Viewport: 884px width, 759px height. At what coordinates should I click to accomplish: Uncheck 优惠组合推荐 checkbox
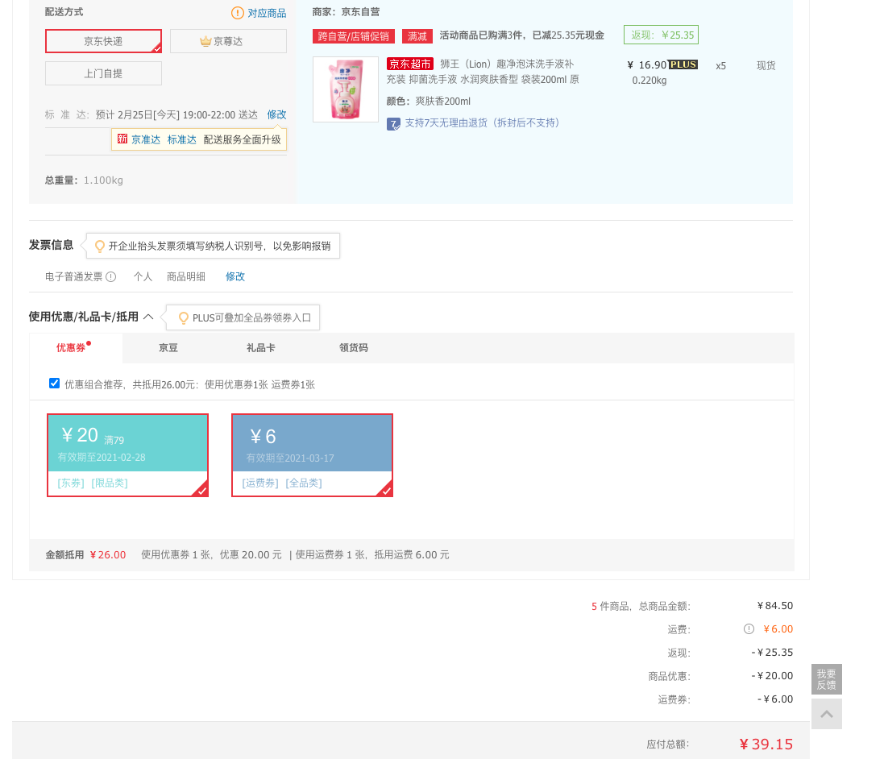point(55,384)
